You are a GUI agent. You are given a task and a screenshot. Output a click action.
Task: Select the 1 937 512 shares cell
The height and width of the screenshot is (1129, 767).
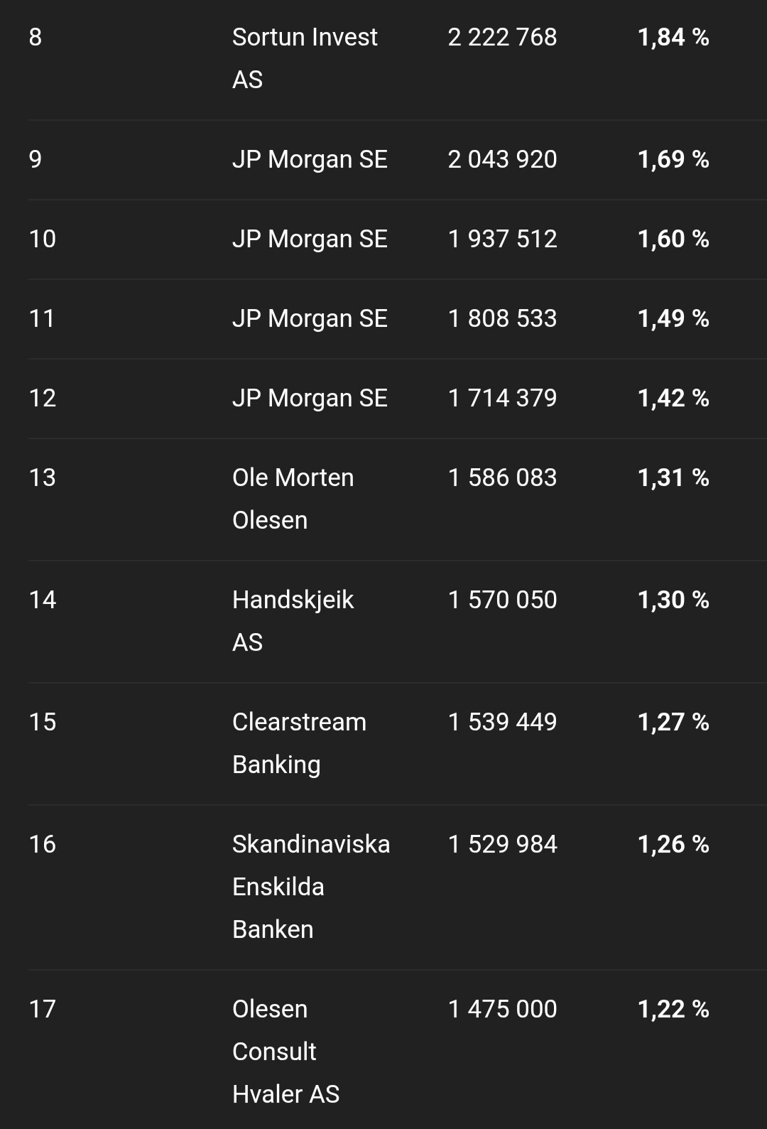point(502,239)
